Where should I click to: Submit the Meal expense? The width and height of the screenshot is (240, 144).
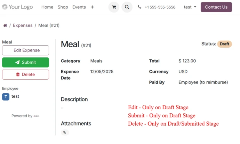pyautogui.click(x=25, y=62)
